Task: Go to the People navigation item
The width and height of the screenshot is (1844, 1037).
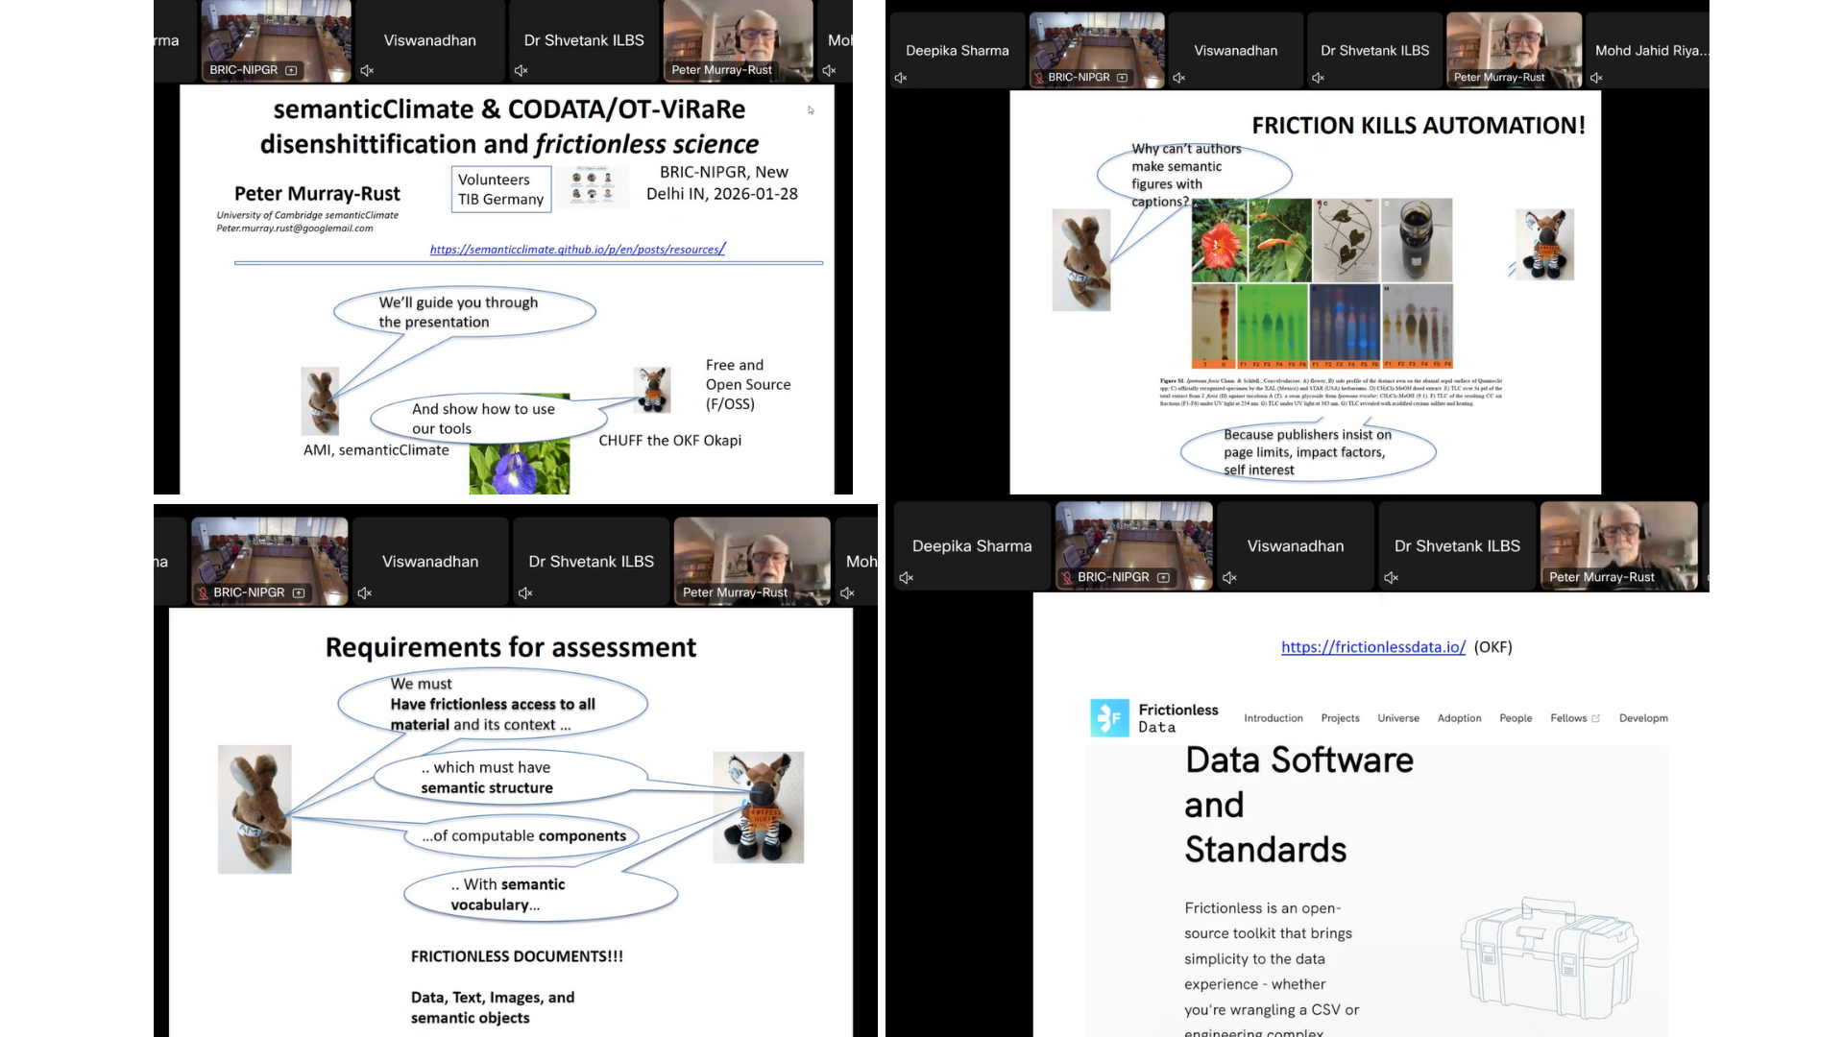Action: [1516, 718]
